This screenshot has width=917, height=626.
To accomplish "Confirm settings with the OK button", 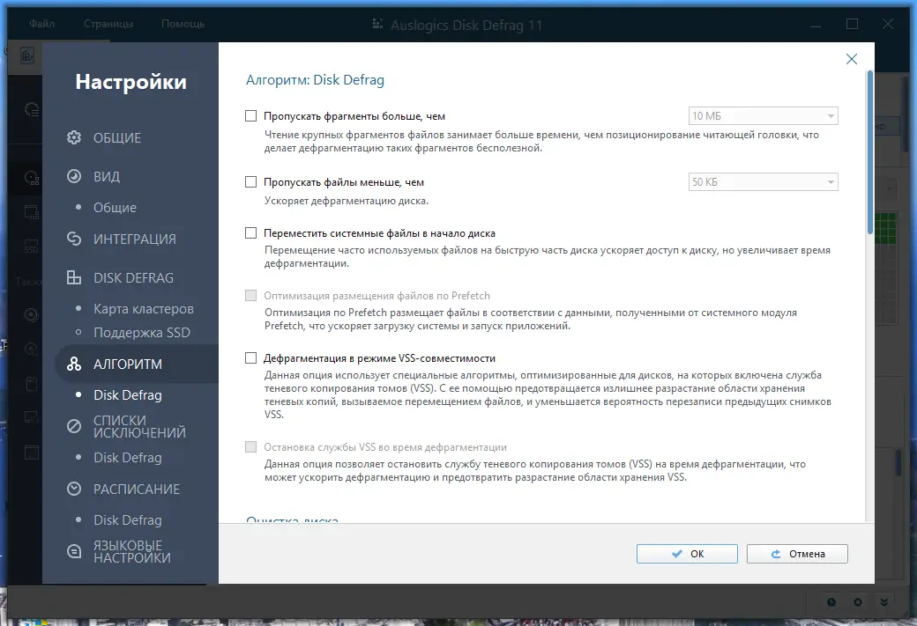I will (x=687, y=554).
